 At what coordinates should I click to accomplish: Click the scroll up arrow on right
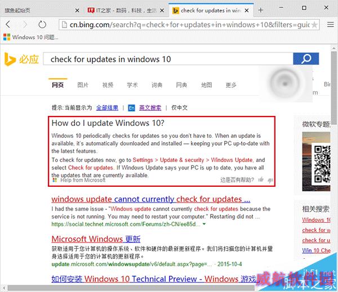click(334, 48)
